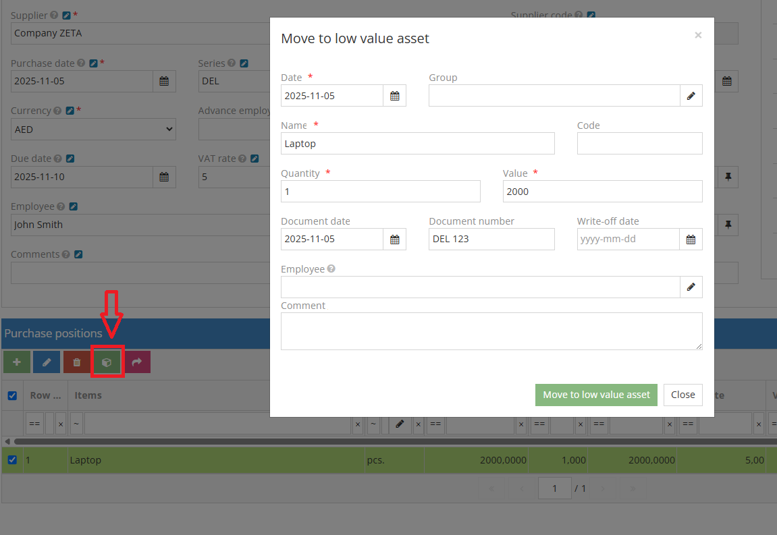Expand the Currency dropdown showing AED
The height and width of the screenshot is (535, 777).
[x=93, y=130]
